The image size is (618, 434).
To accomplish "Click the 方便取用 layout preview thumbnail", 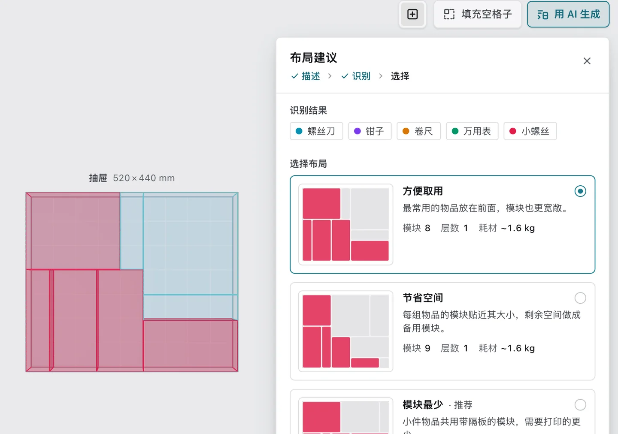I will (345, 224).
